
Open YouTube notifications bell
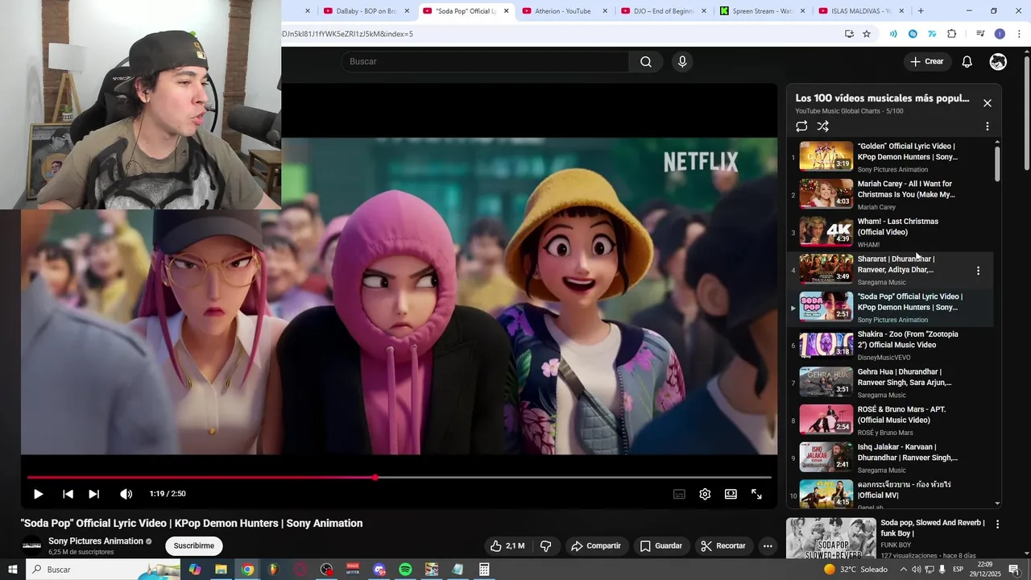pyautogui.click(x=967, y=62)
